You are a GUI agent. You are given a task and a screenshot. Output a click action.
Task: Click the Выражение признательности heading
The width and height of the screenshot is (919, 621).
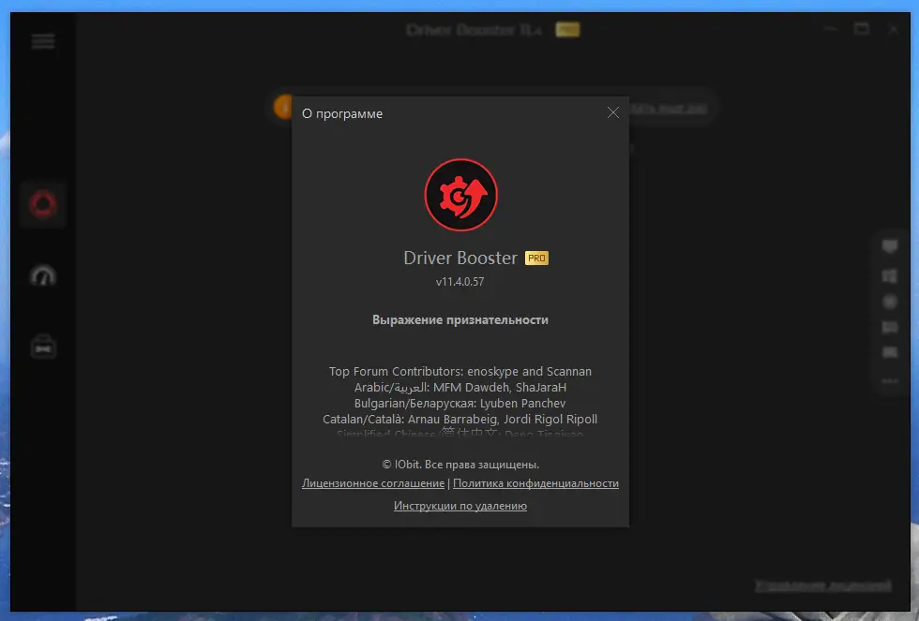pos(459,319)
